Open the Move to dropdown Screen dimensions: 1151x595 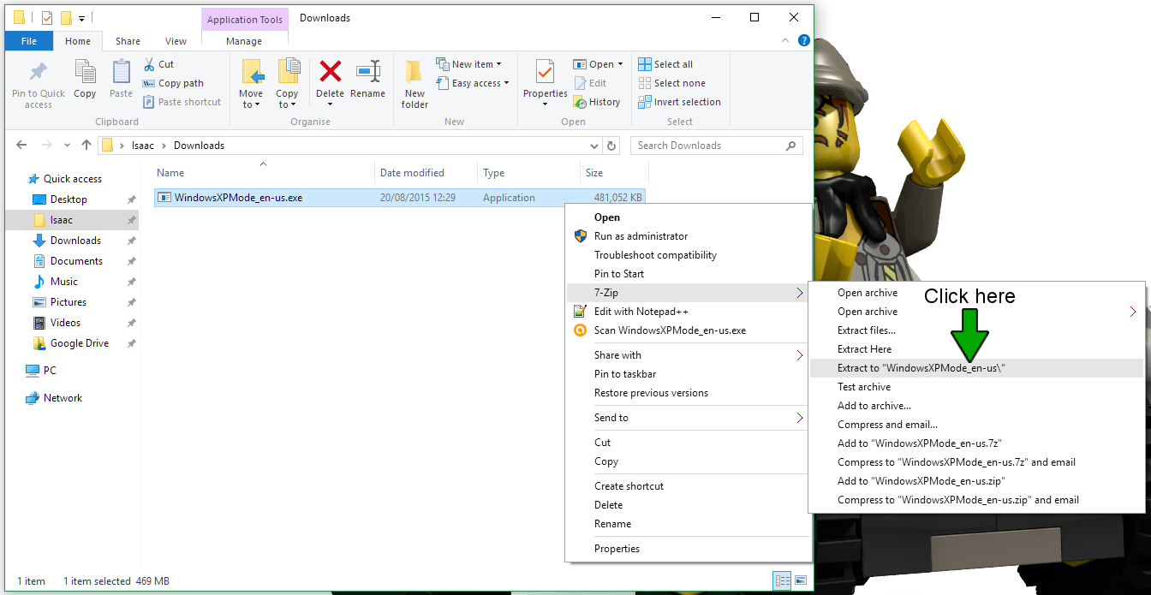(x=251, y=99)
